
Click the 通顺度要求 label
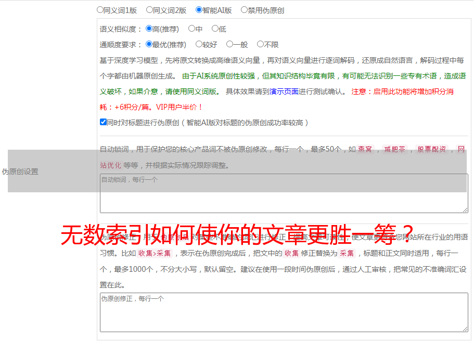(120, 45)
